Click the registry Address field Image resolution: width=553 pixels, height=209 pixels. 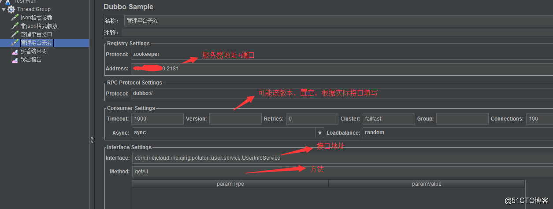coord(342,69)
